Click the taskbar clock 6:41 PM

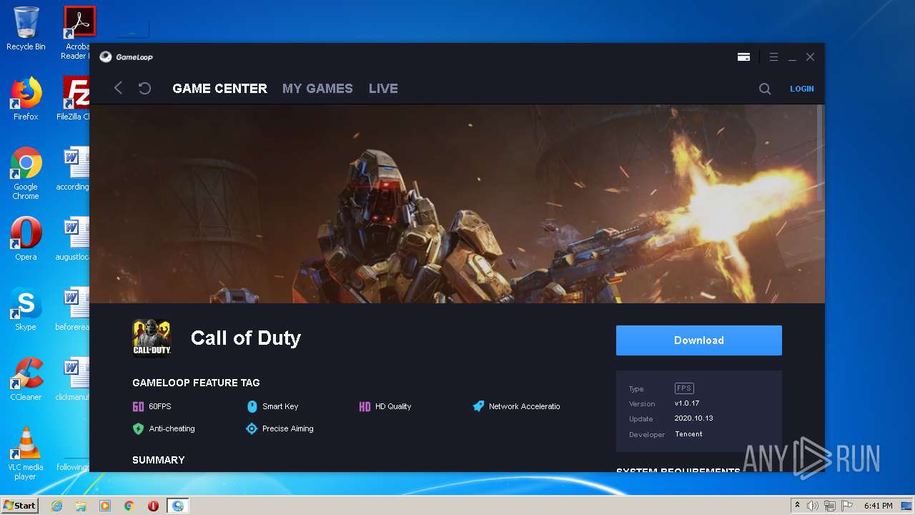click(878, 506)
